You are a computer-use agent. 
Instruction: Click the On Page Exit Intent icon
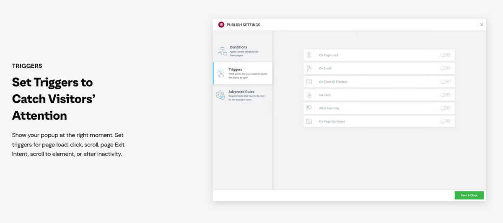point(309,121)
